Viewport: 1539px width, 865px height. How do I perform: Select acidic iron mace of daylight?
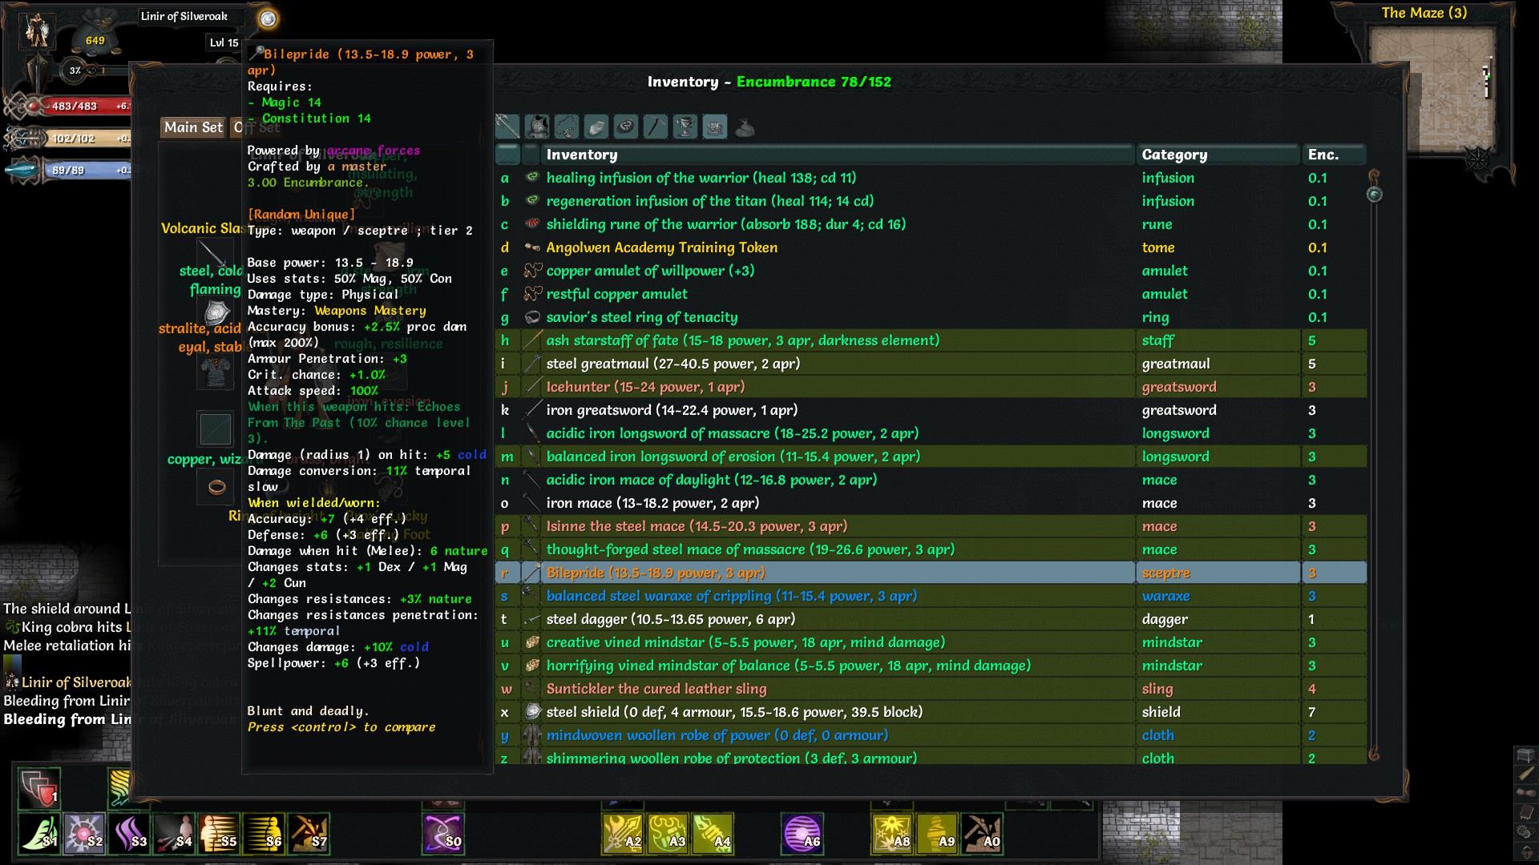click(x=931, y=480)
